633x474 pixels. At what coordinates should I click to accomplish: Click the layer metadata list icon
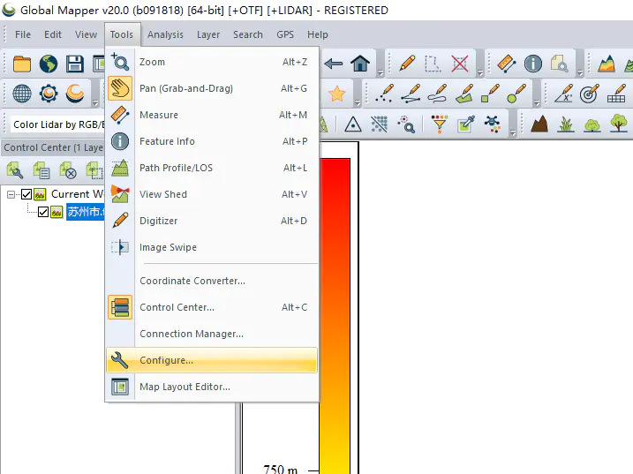pyautogui.click(x=41, y=170)
